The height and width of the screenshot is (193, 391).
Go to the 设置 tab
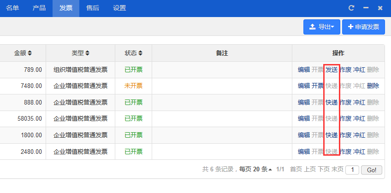[119, 8]
